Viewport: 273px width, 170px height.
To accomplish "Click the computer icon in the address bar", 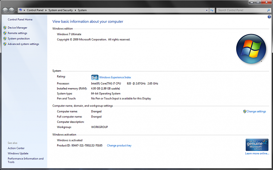I will (x=20, y=10).
